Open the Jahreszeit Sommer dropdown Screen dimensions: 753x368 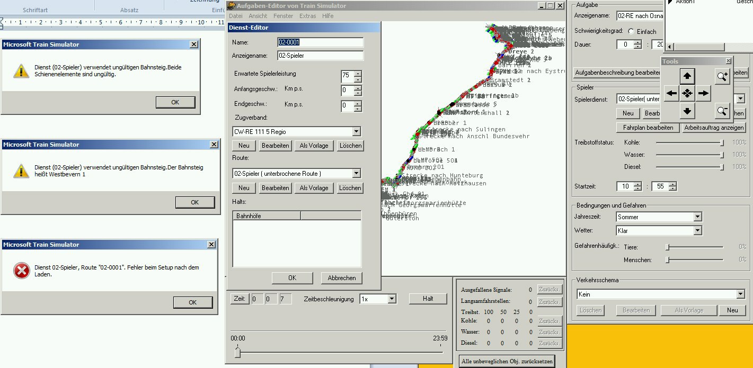tap(697, 217)
